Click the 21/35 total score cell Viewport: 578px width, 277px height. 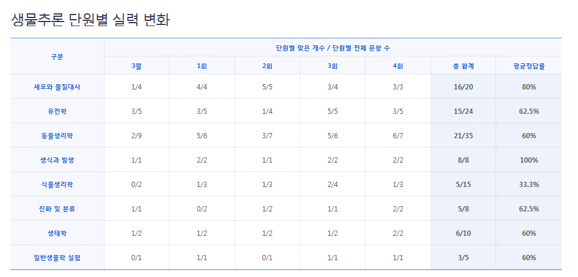pyautogui.click(x=463, y=135)
